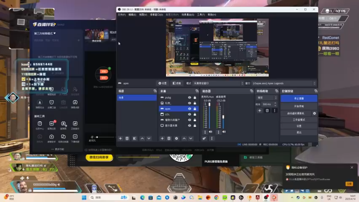Unlock the LOL source
The image size is (359, 202).
click(x=195, y=114)
